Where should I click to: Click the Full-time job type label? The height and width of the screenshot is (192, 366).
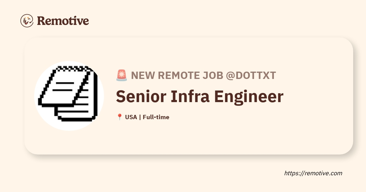[156, 117]
